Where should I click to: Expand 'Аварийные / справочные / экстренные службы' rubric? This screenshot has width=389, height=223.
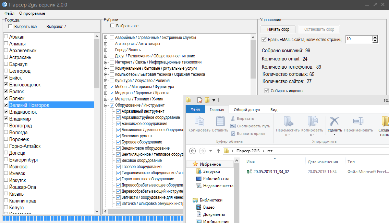click(106, 37)
